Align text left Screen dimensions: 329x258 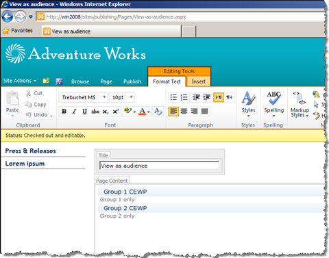click(x=173, y=112)
